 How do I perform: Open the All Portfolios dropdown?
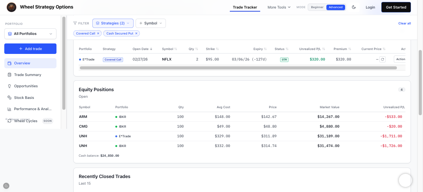click(30, 34)
